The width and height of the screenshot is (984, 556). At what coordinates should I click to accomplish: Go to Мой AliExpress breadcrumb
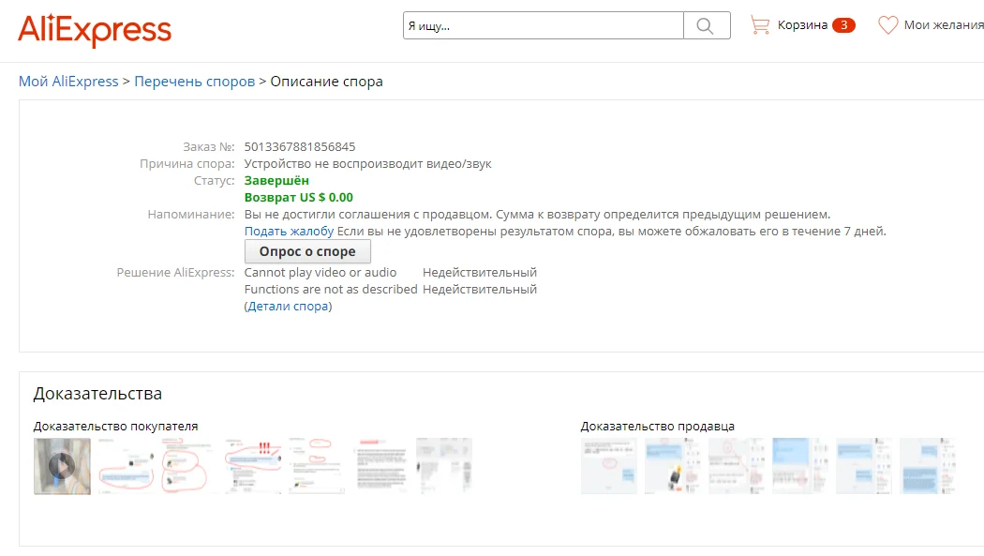click(x=68, y=82)
